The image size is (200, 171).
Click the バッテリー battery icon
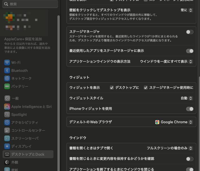click(7, 86)
